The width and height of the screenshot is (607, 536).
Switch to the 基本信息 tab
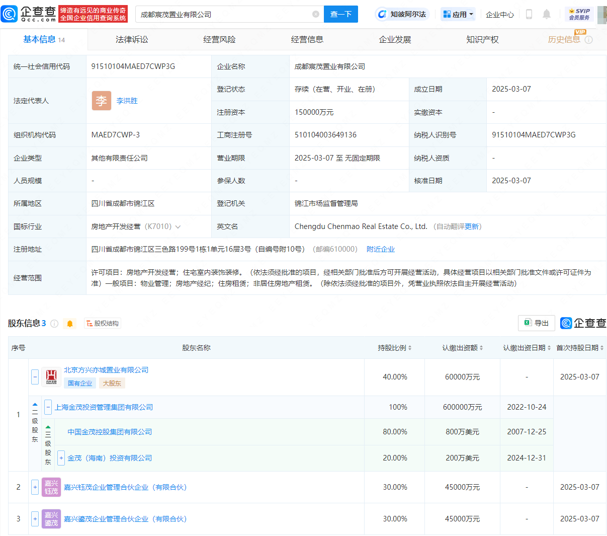coord(44,40)
